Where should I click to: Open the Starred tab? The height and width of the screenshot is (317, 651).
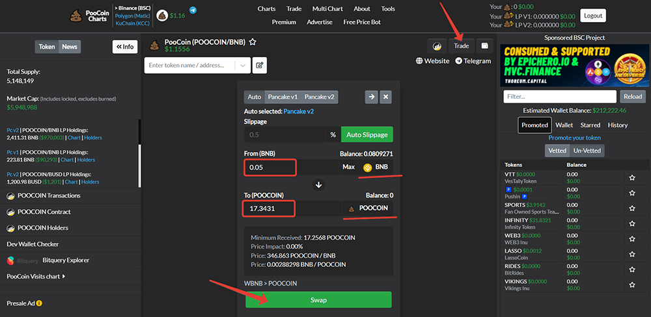coord(590,125)
